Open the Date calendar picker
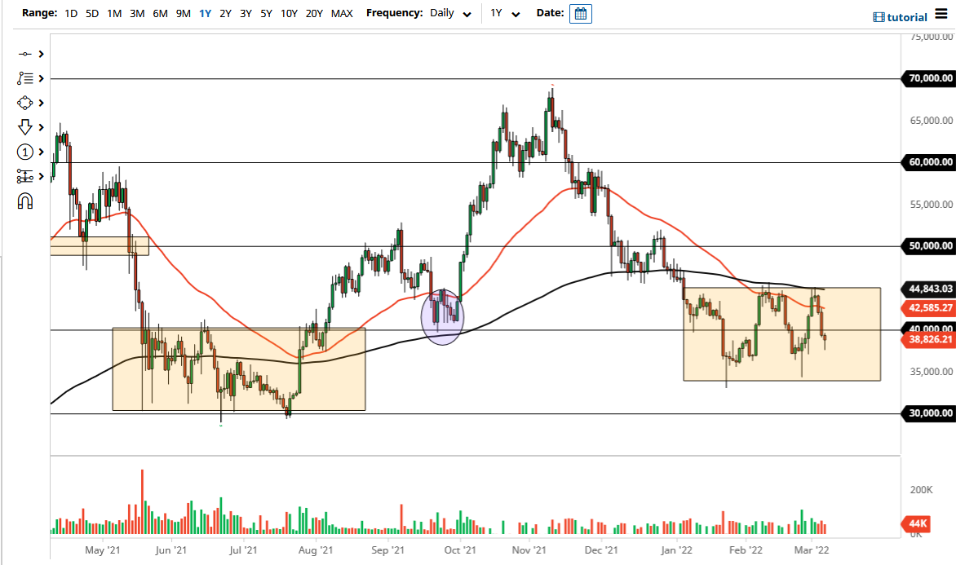Viewport: 965px width, 565px height. click(580, 13)
